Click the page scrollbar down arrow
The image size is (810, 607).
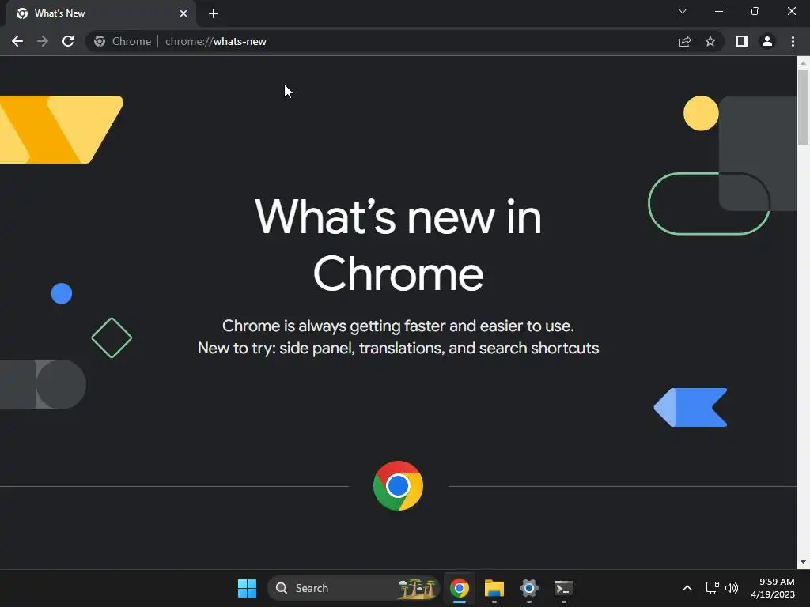[803, 562]
